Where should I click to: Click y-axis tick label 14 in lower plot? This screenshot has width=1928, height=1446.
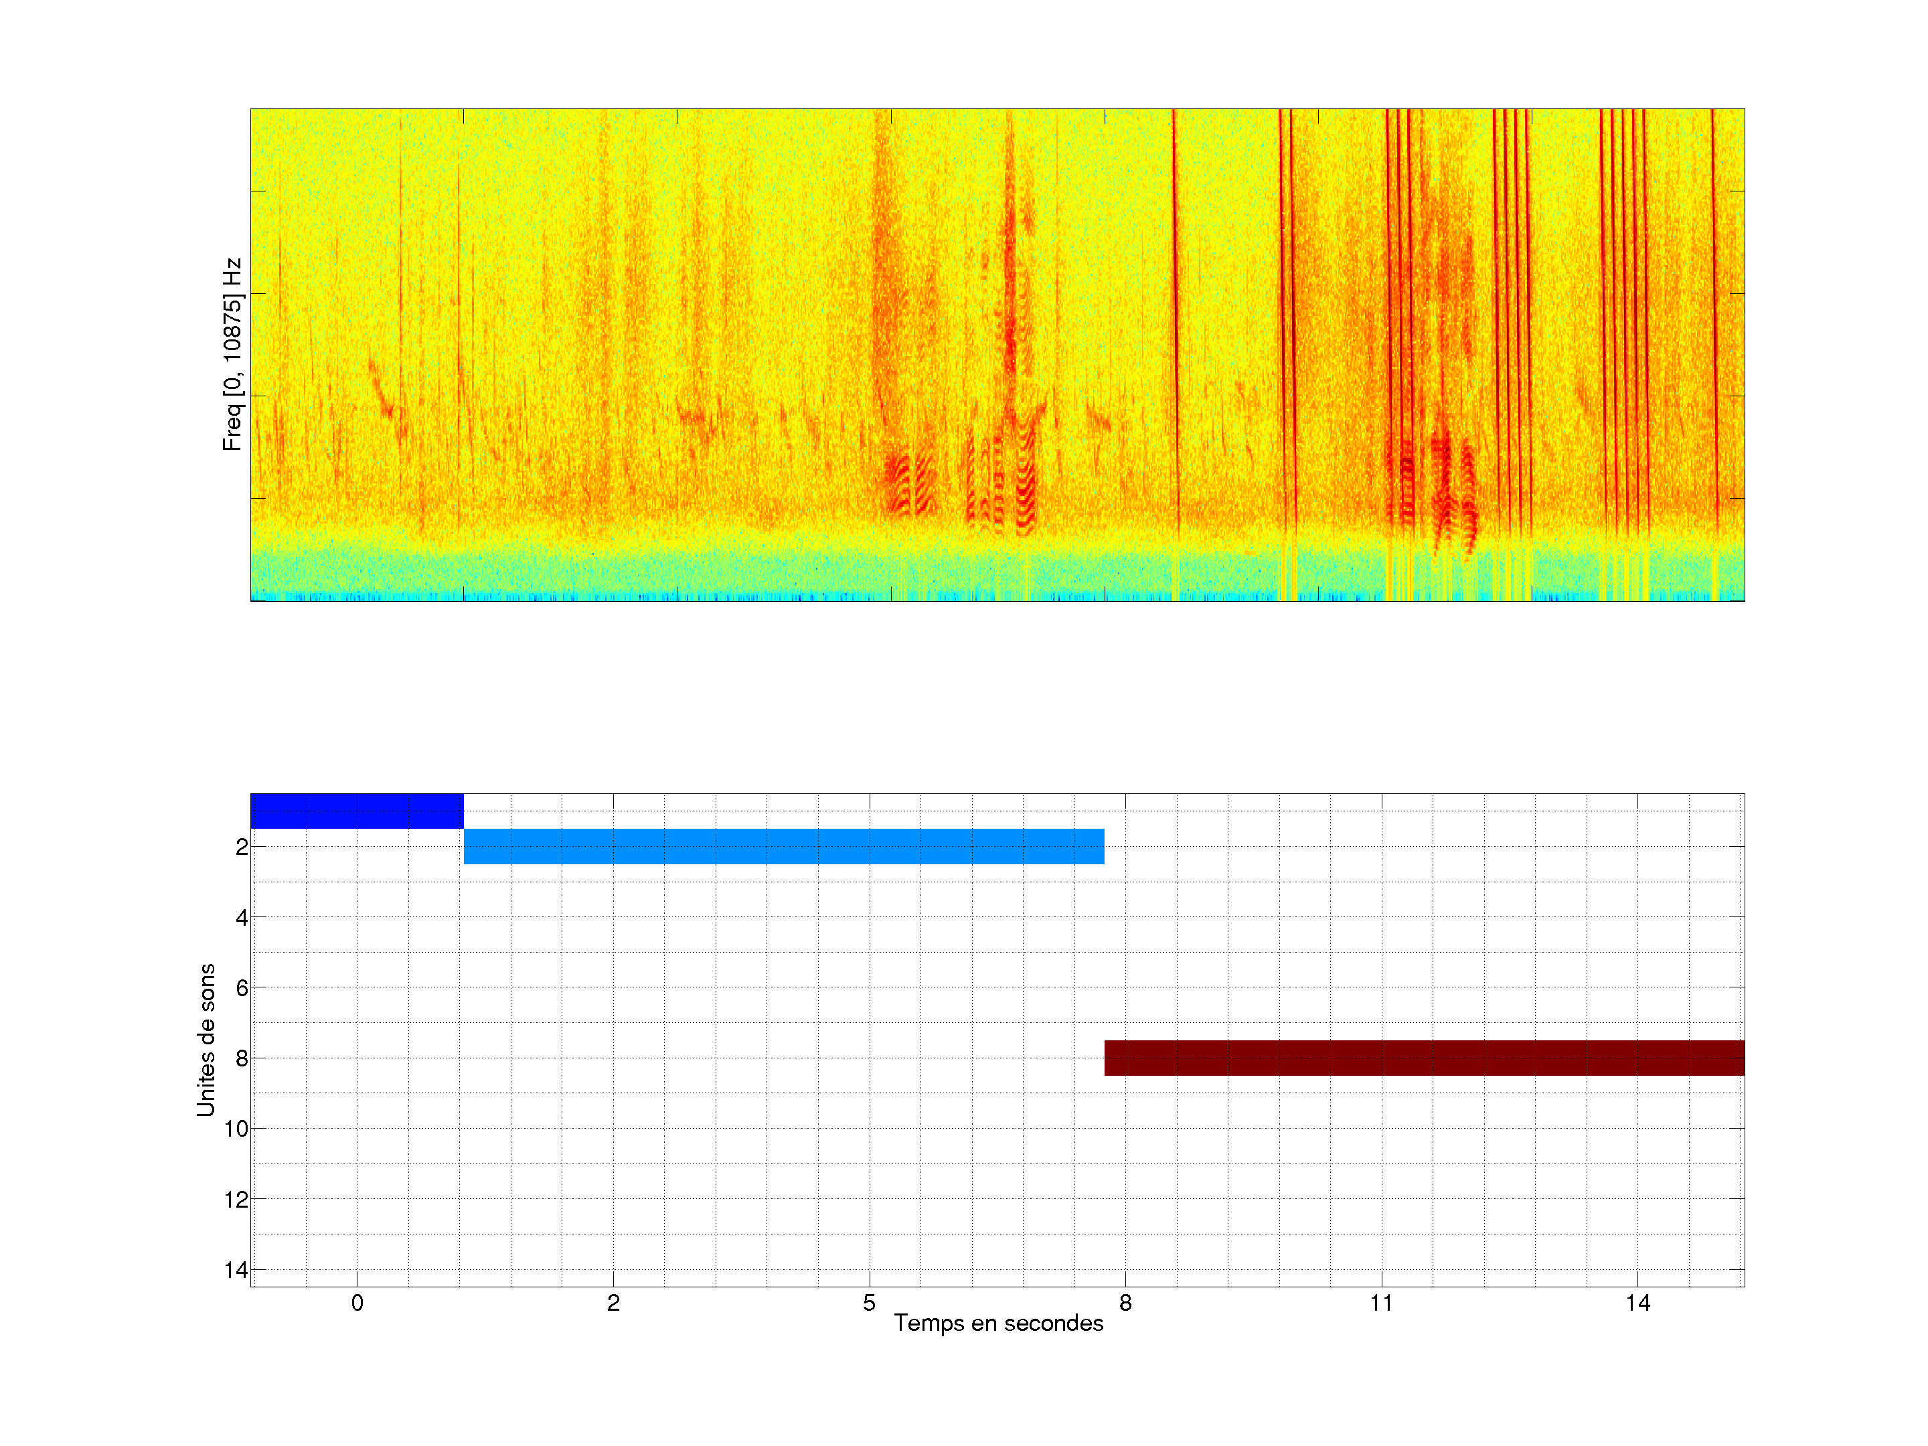click(236, 1270)
